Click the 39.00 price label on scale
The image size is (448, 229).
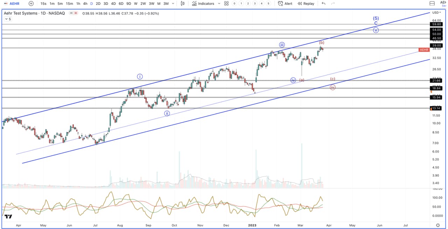click(x=436, y=45)
